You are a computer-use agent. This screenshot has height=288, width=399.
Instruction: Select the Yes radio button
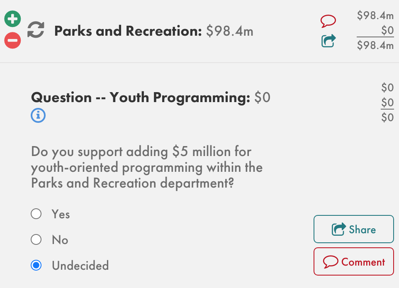pyautogui.click(x=36, y=214)
